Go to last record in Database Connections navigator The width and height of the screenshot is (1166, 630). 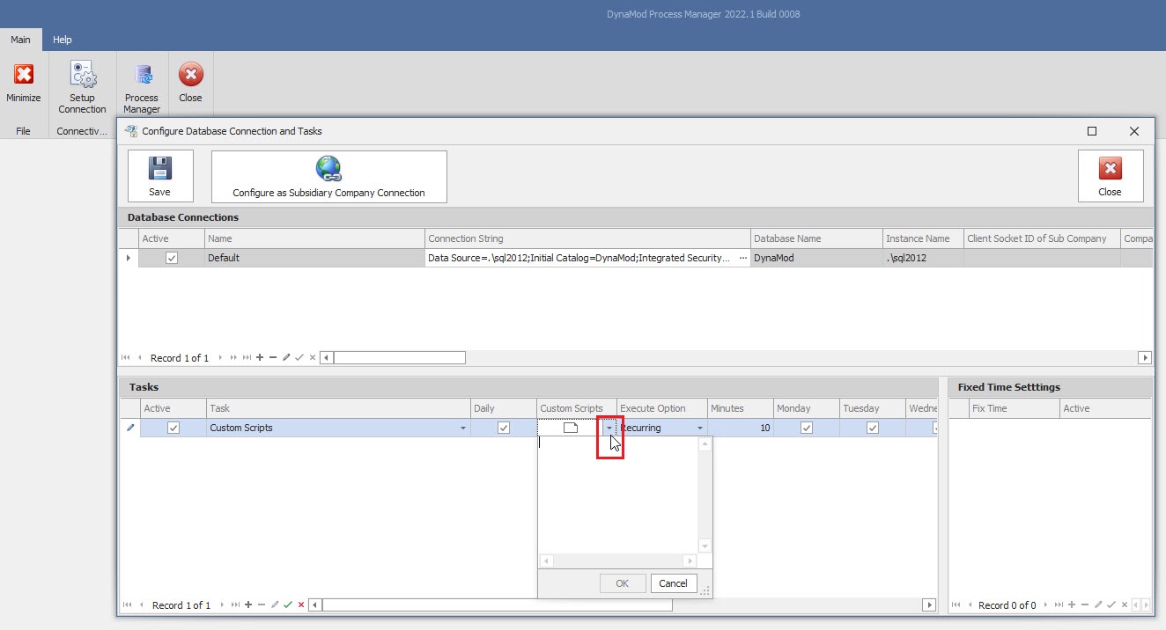click(x=246, y=358)
